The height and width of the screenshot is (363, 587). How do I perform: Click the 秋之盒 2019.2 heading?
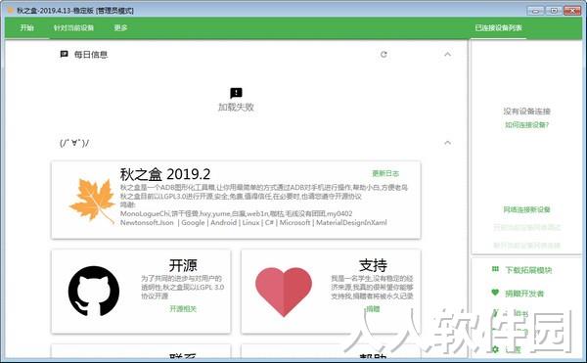pyautogui.click(x=165, y=174)
